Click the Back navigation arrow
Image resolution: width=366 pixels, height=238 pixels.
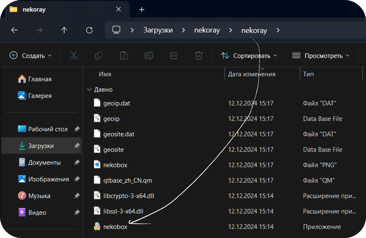pyautogui.click(x=14, y=30)
